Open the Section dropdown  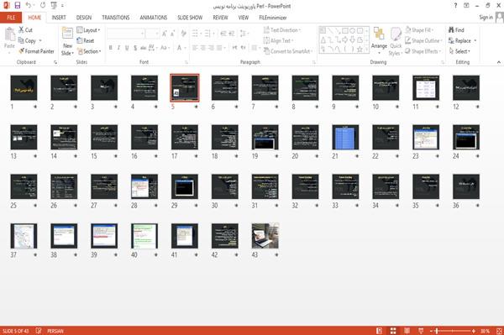89,51
